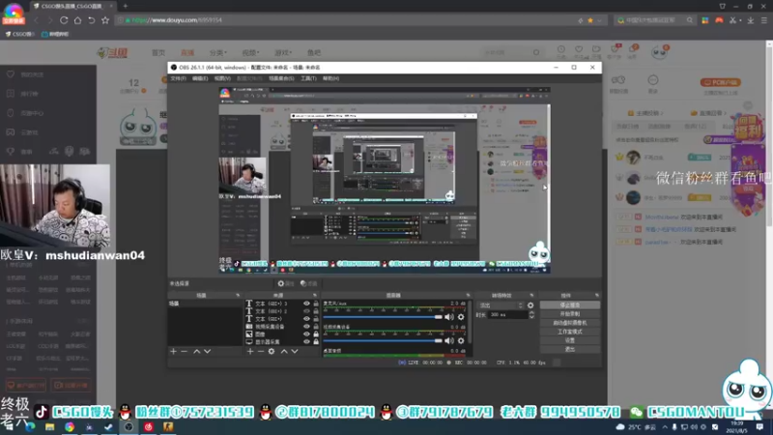
Task: Open the OBS 视图(V) menu
Action: [222, 78]
